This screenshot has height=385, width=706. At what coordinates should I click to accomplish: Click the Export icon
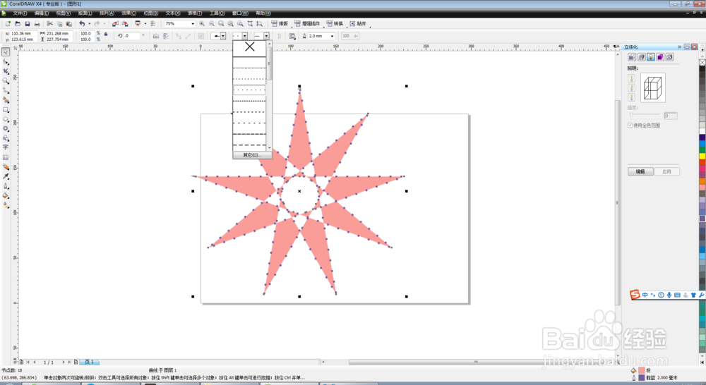125,23
